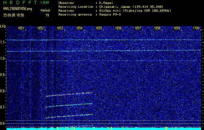Click the 1659 time marker

coord(177,28)
